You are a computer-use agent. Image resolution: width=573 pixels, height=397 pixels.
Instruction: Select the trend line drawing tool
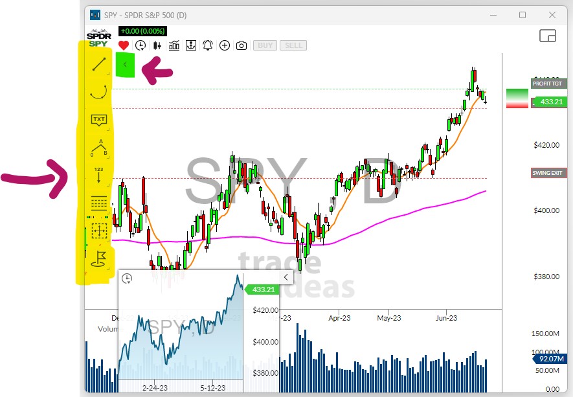(99, 64)
